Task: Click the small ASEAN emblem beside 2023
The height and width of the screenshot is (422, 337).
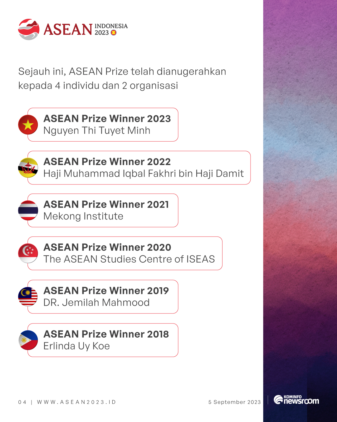Action: click(x=114, y=33)
